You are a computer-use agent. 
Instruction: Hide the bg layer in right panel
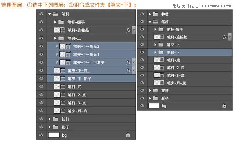142,106
